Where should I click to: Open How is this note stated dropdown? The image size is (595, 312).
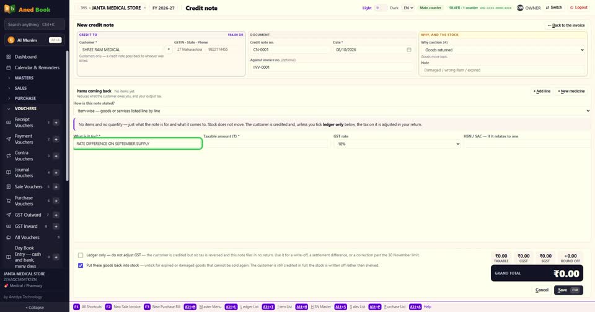332,111
